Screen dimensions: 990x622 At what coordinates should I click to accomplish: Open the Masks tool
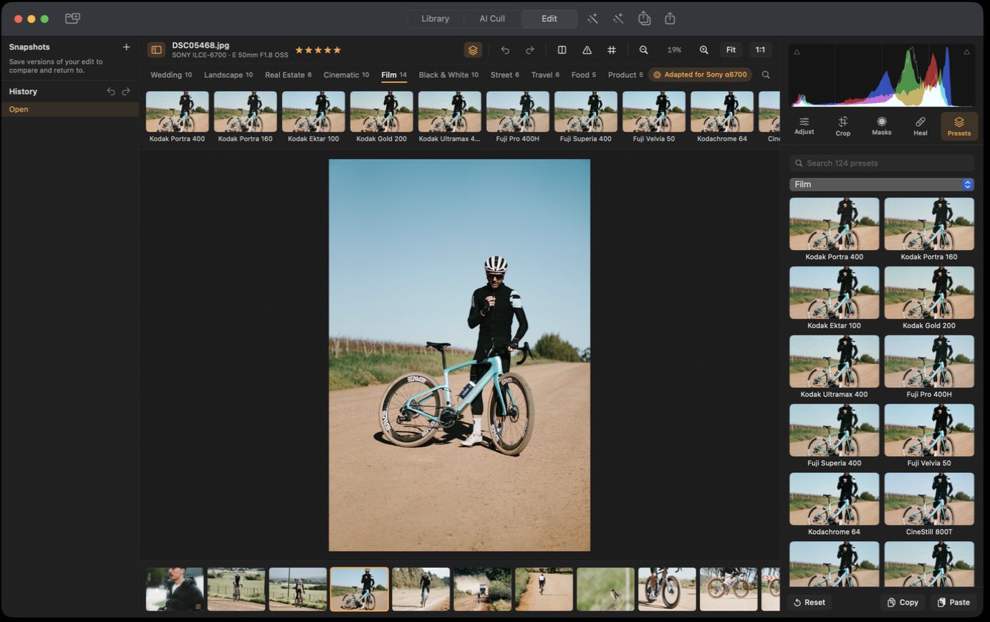click(882, 125)
